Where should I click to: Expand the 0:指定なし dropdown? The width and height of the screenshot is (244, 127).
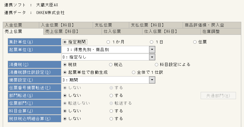(x=152, y=57)
